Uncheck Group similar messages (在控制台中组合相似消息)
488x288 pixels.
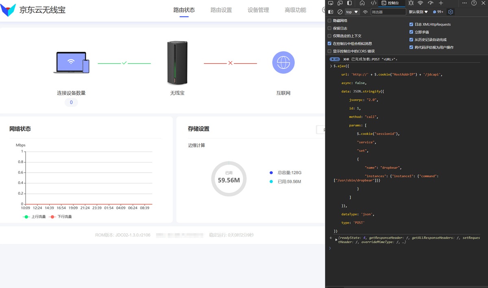pos(329,43)
